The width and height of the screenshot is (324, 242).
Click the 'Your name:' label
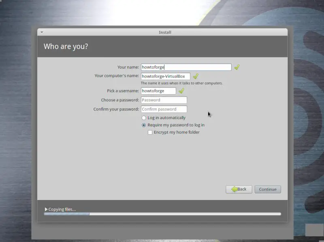coord(128,67)
